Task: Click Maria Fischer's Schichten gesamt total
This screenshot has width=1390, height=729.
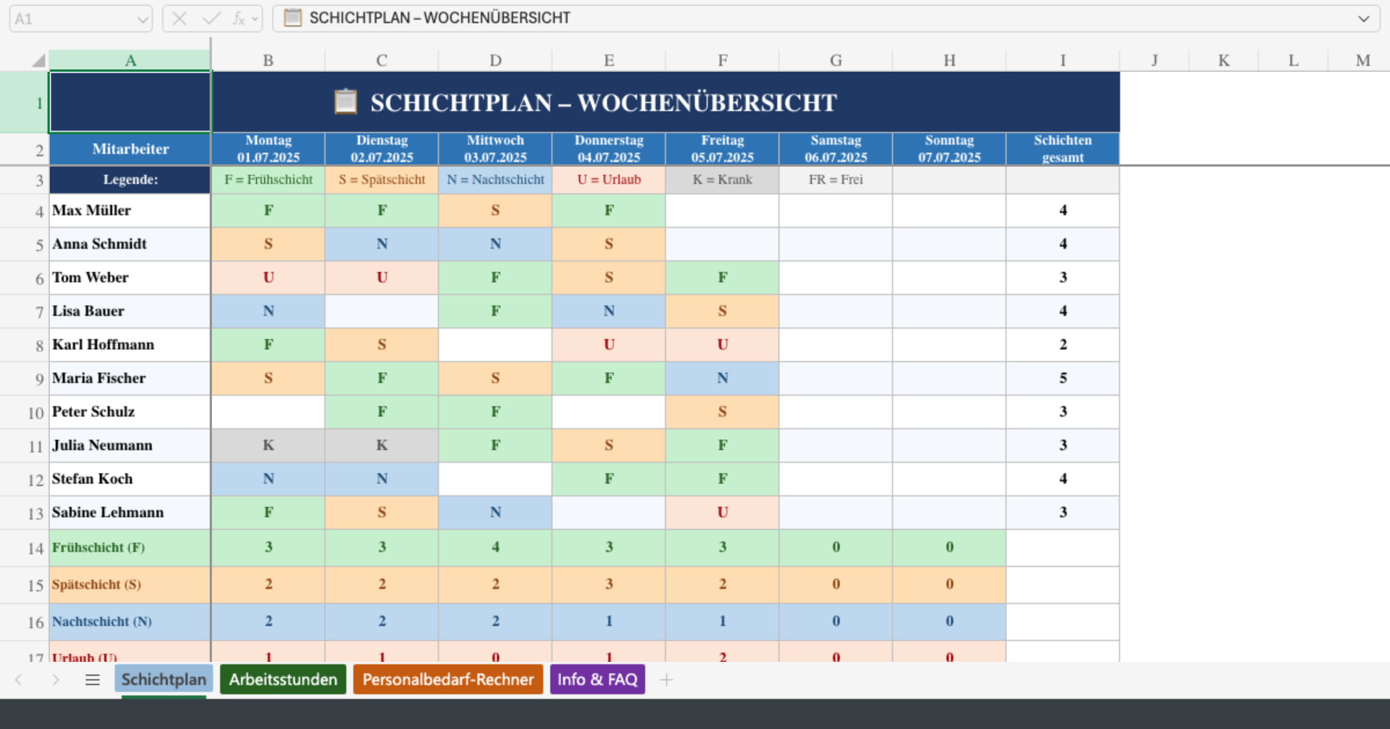Action: coord(1063,378)
